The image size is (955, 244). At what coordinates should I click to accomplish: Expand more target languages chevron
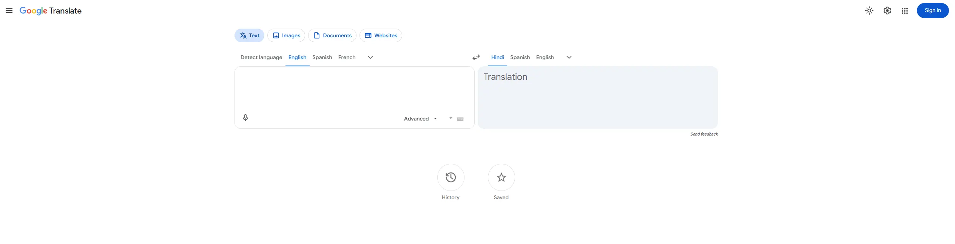(x=569, y=57)
